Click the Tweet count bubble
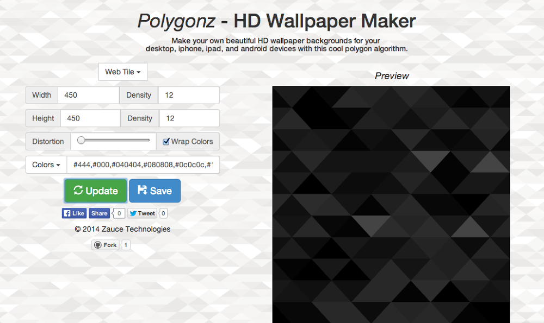 point(163,213)
